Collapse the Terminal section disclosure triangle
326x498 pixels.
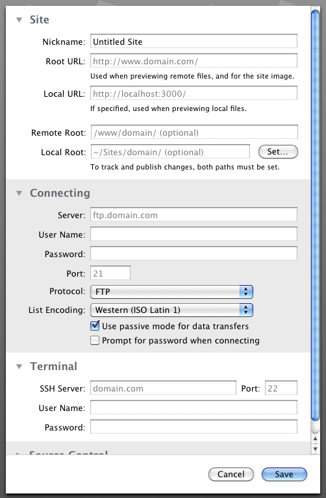click(19, 366)
